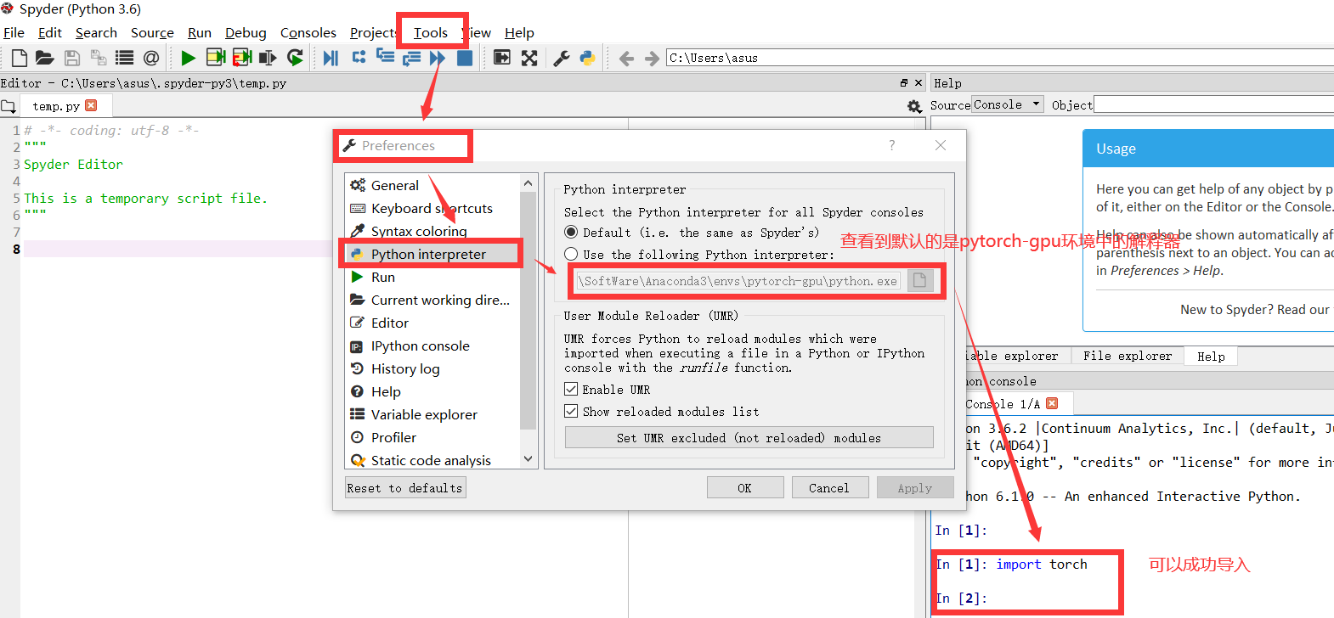Click the Continue execution double-arrow icon

tap(438, 58)
